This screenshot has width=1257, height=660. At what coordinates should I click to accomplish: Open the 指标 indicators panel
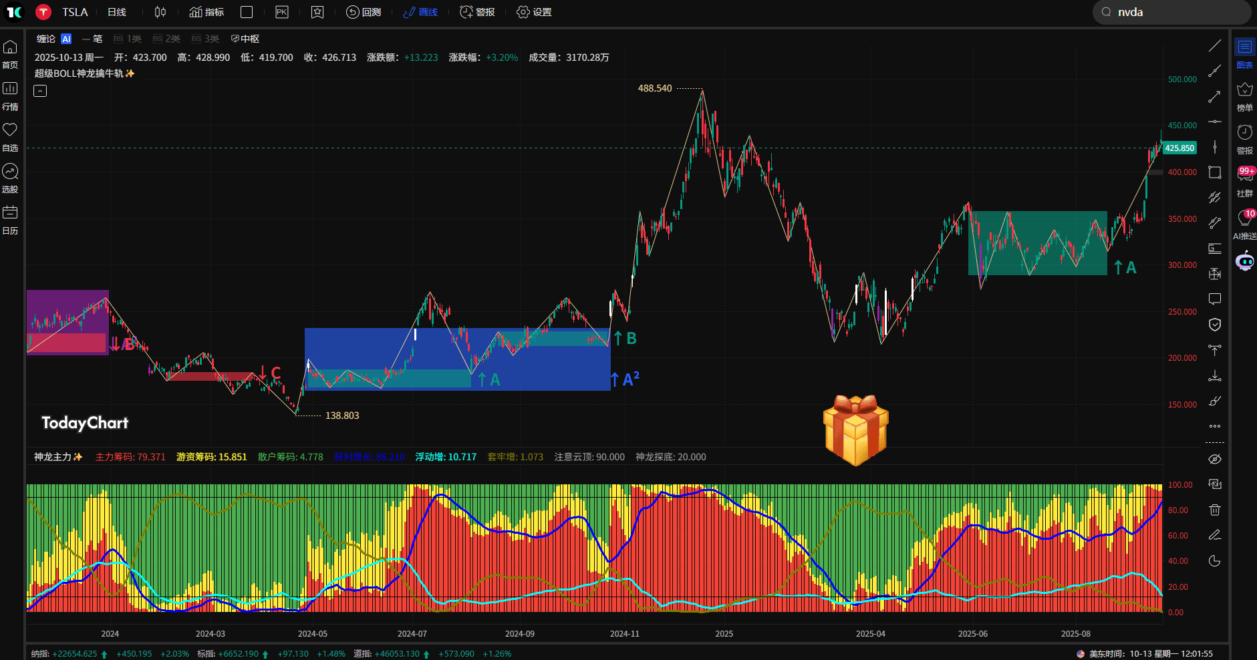(206, 12)
